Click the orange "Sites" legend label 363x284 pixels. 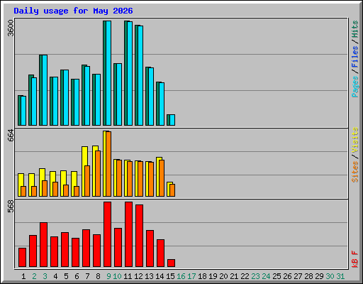pyautogui.click(x=355, y=172)
